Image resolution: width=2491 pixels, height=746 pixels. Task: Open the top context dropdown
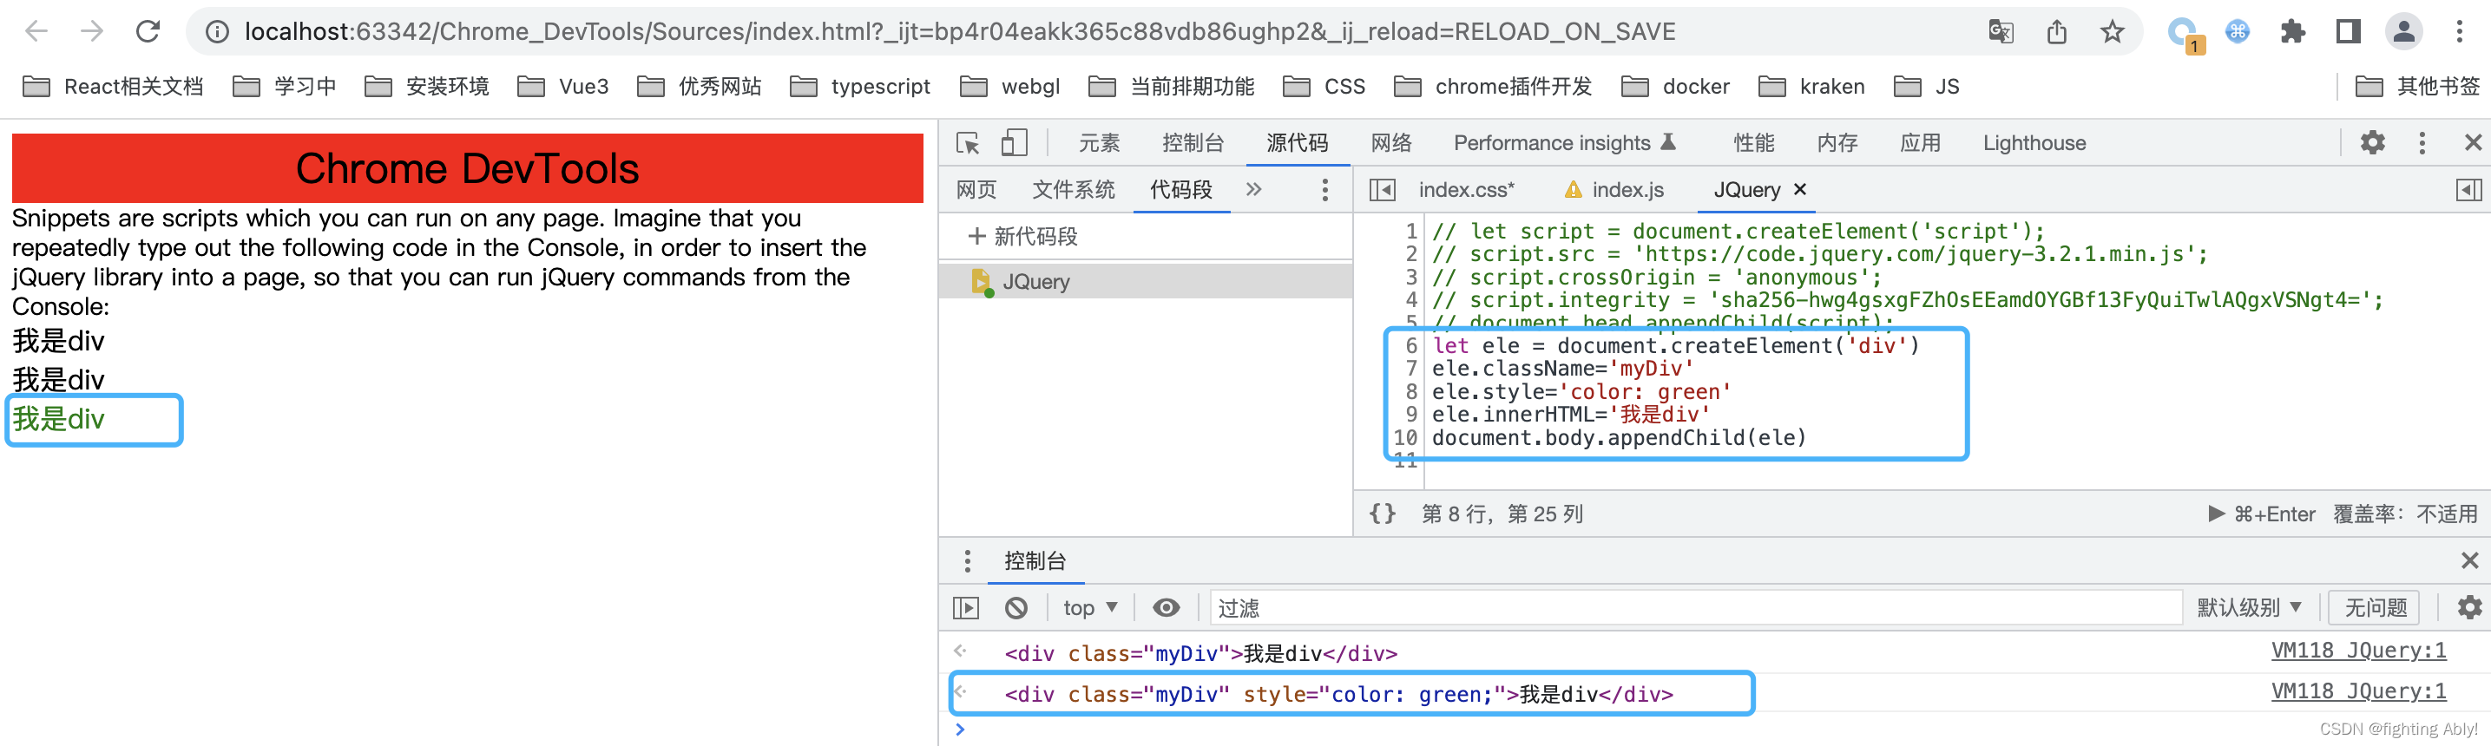tap(1090, 607)
